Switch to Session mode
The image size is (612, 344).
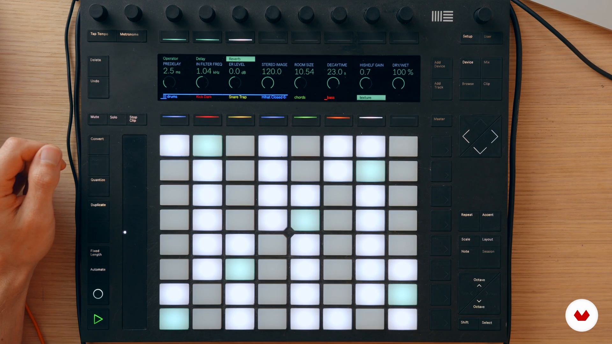coord(490,257)
